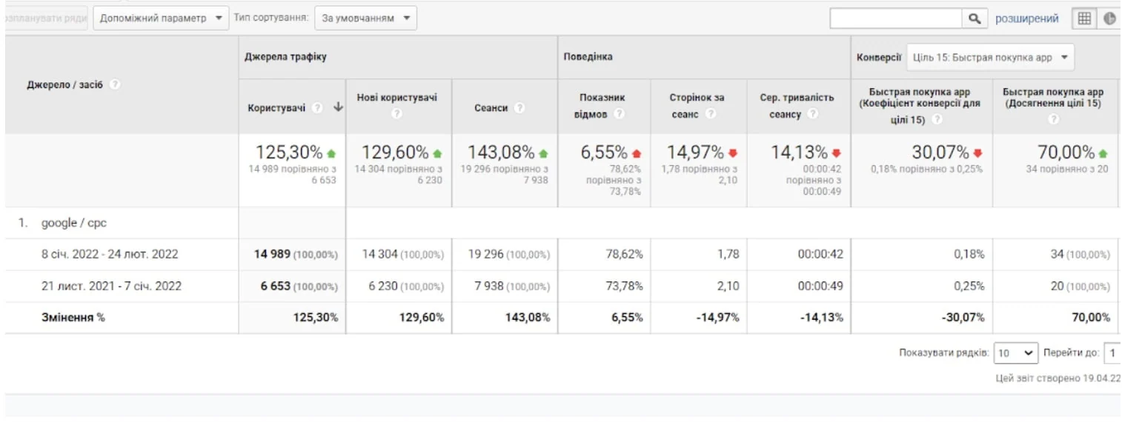Click the Змінення % row label

tap(73, 317)
